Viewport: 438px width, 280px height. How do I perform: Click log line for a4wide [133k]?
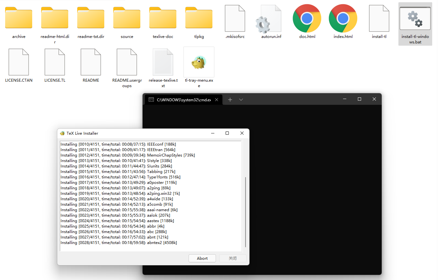(117, 199)
